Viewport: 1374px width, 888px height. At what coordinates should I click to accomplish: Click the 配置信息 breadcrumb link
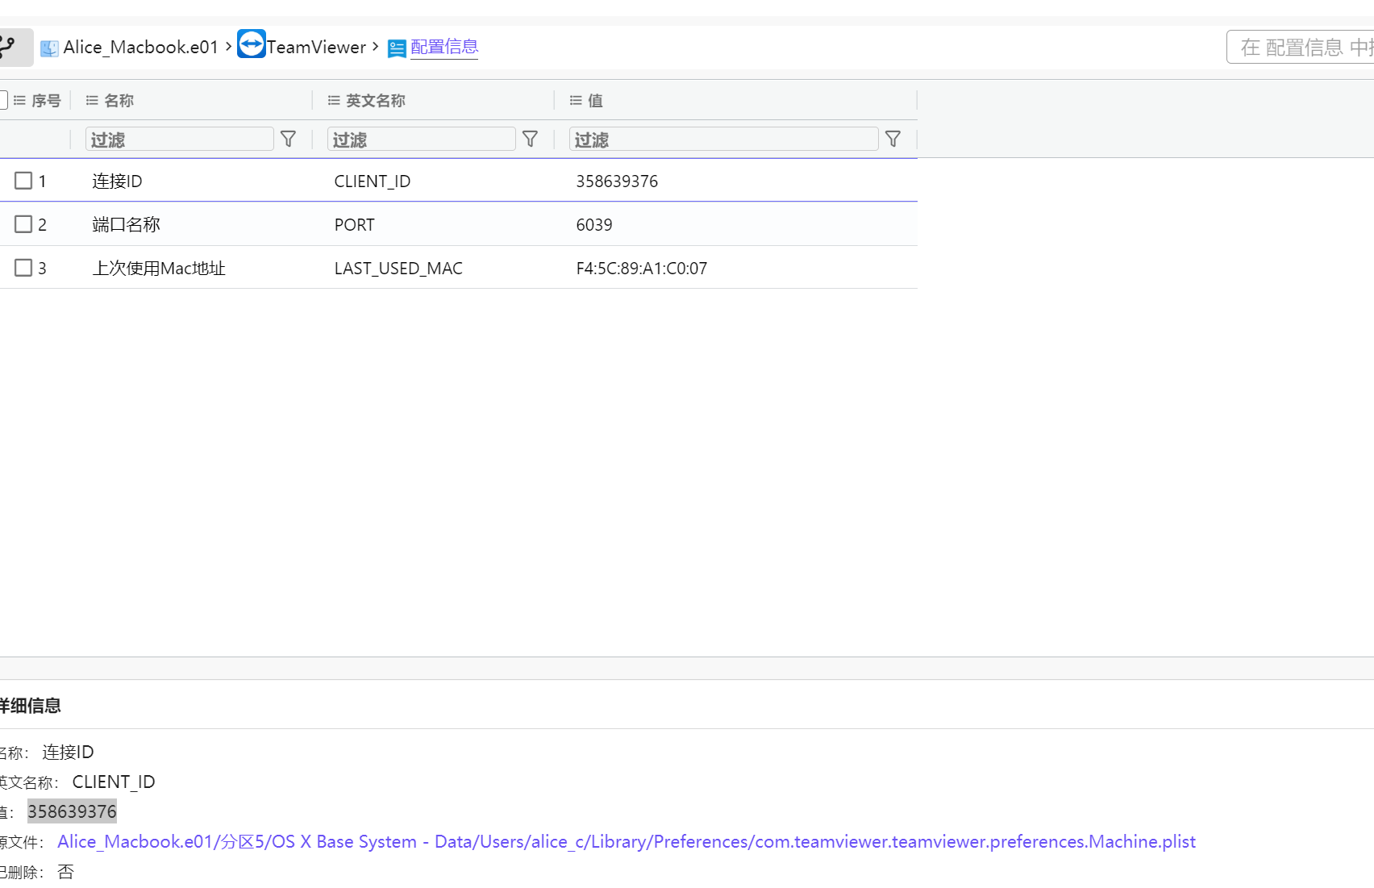tap(443, 46)
